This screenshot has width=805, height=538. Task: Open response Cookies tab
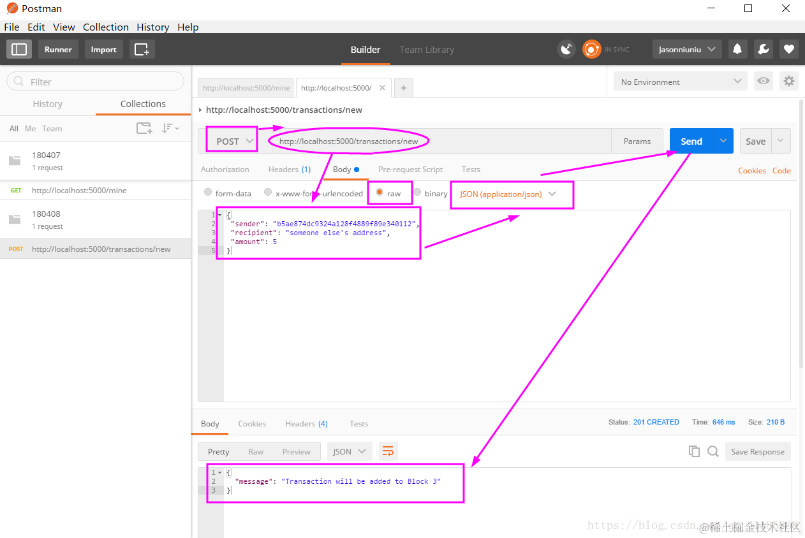[x=252, y=423]
